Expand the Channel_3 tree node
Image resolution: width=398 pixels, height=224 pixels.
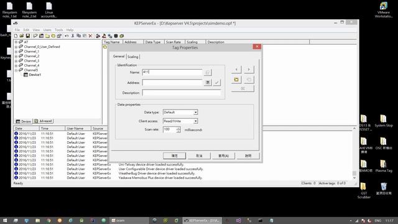[x=16, y=61]
